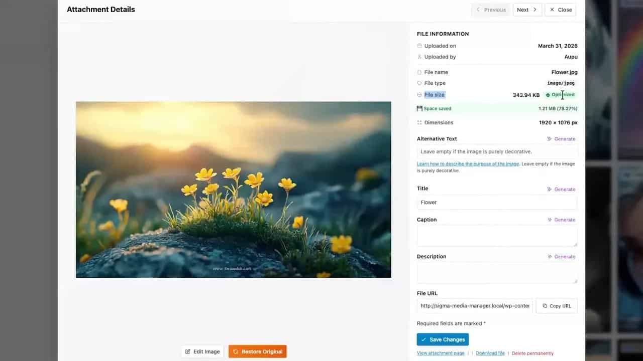Click the Generate icon next to Caption
The height and width of the screenshot is (361, 643).
[549, 220]
